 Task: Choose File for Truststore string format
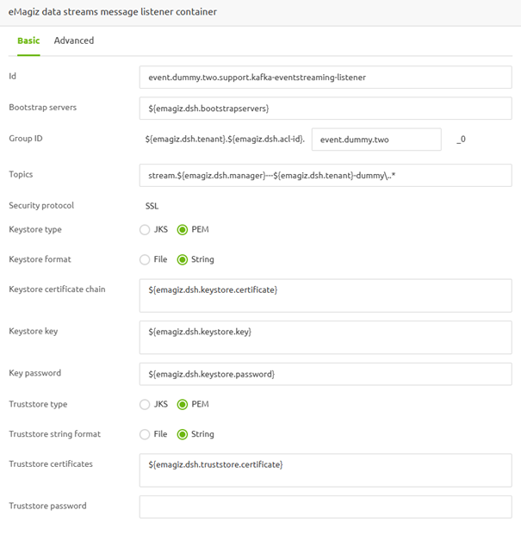tap(145, 434)
